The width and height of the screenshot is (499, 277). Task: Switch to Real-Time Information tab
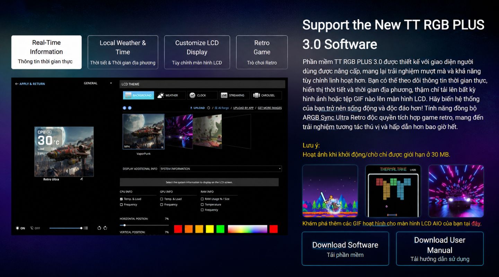46,52
